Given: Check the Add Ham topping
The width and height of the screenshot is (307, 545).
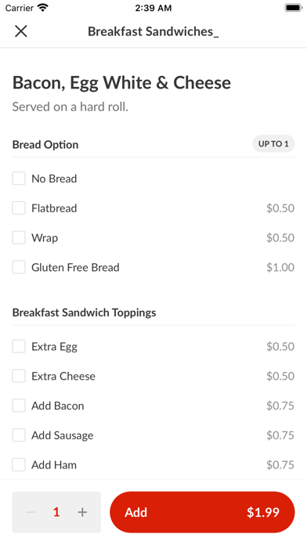Looking at the screenshot, I should tap(19, 464).
